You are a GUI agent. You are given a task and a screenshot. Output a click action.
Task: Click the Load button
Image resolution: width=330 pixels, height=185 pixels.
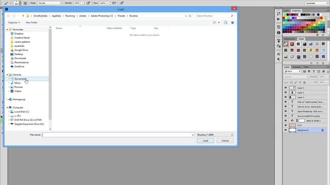[205, 141]
